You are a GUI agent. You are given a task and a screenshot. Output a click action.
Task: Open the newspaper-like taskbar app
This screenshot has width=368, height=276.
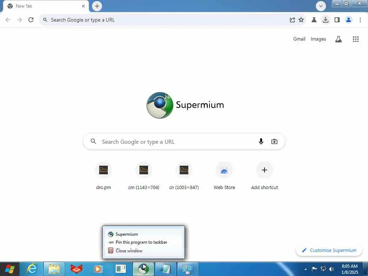pyautogui.click(x=121, y=269)
